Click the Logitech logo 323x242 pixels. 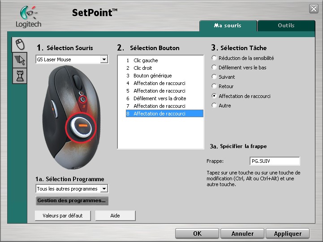point(29,17)
